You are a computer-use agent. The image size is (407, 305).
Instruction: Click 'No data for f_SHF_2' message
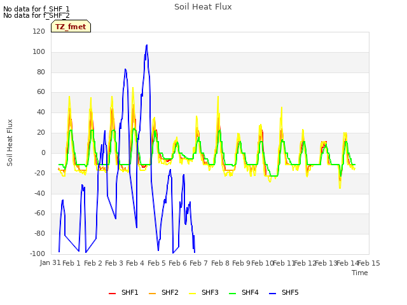36,15
